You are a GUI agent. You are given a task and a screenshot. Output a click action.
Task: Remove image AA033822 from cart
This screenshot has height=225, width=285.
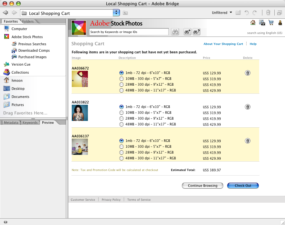(x=248, y=107)
